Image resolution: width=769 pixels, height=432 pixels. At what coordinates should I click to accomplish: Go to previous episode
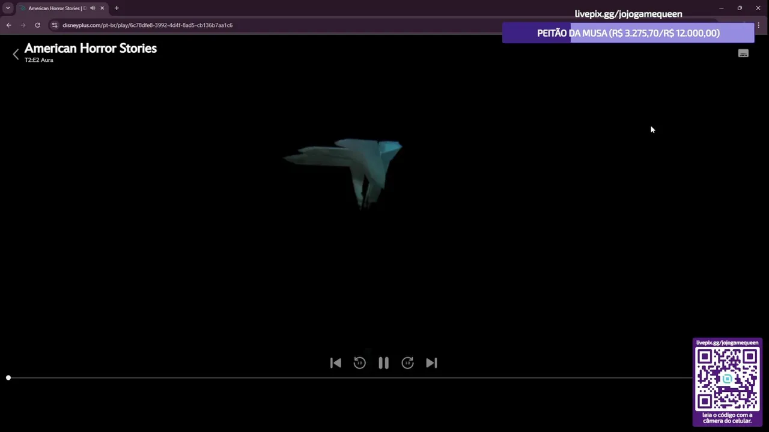336,362
